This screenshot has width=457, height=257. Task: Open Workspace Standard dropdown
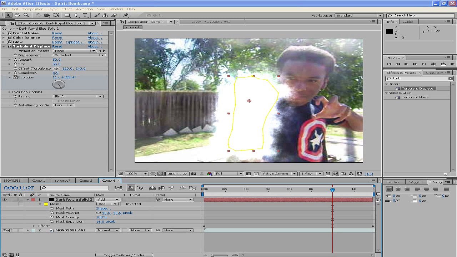click(x=358, y=15)
